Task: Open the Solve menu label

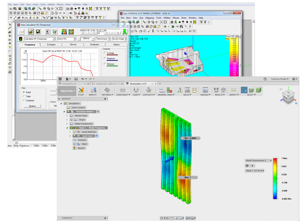Action: pyautogui.click(x=187, y=94)
